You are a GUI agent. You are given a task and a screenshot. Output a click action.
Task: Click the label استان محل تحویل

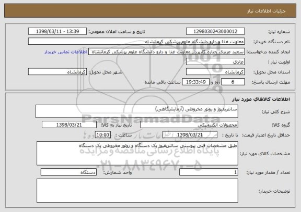point(272,72)
